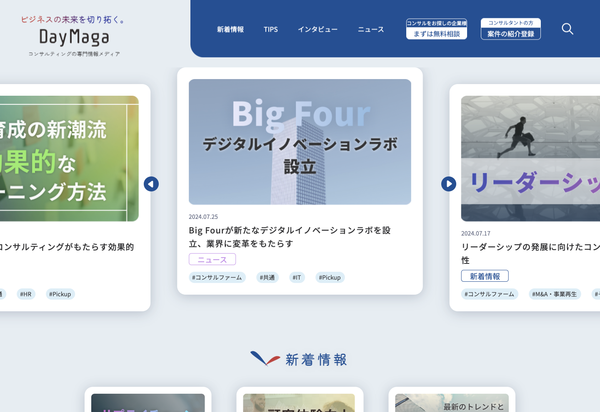The width and height of the screenshot is (600, 412).
Task: Click 案件の紹介登録 button
Action: tap(511, 29)
